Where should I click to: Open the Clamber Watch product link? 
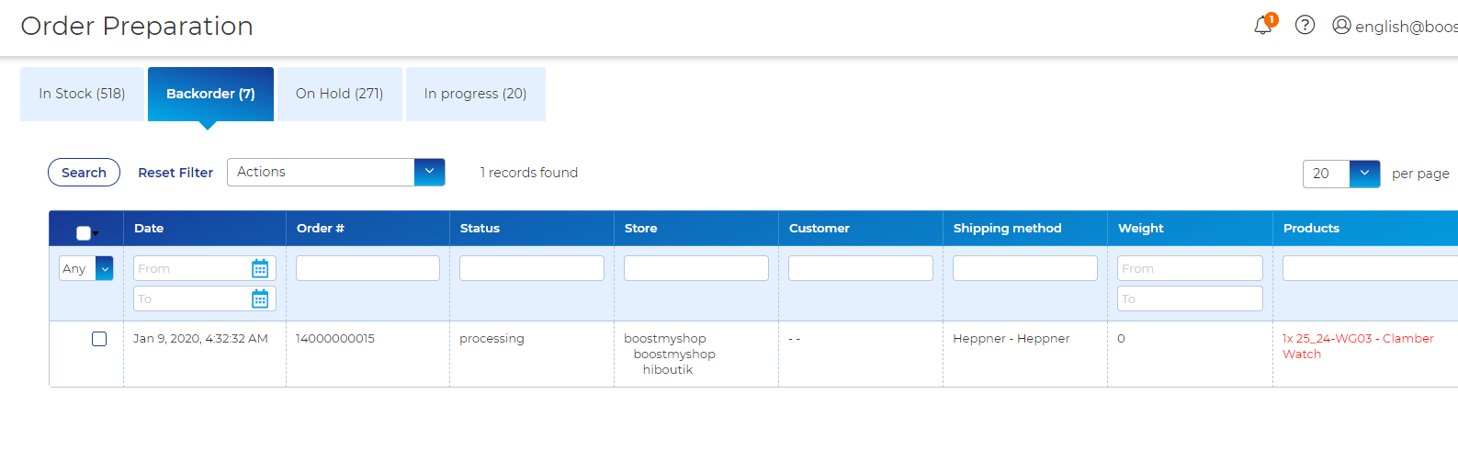click(x=1357, y=346)
